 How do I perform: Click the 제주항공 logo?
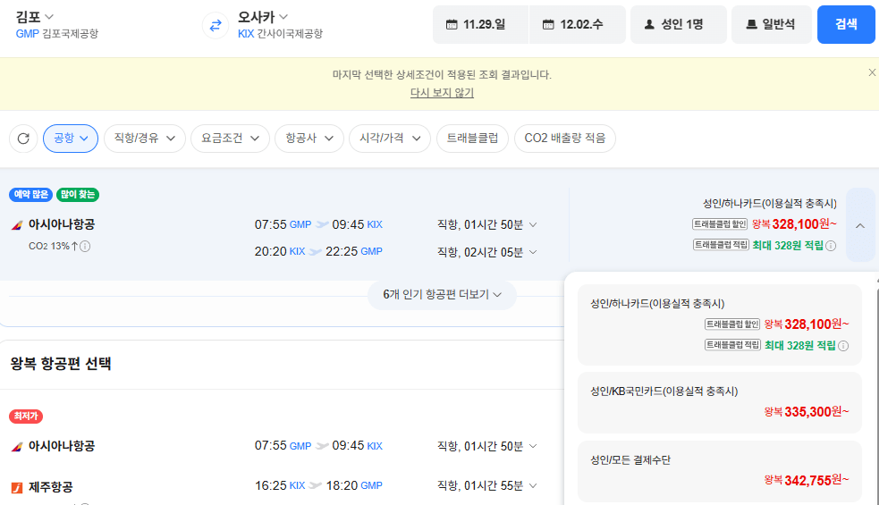pos(17,488)
